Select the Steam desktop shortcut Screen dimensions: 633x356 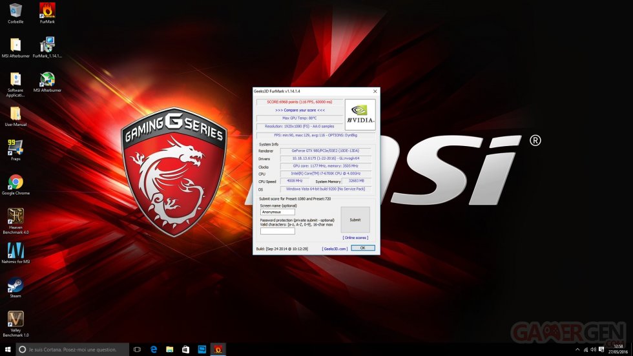16,288
